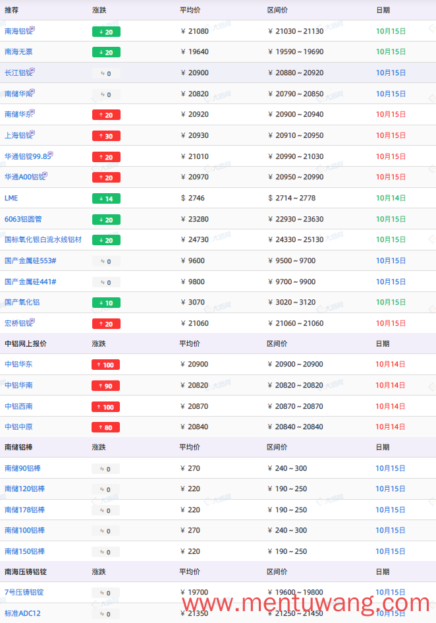Click the red ↑100 badge in 中铝华东 row
This screenshot has width=436, height=623.
[x=105, y=365]
